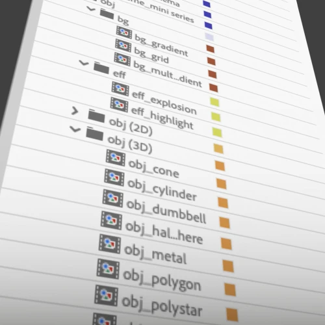Viewport: 325px width, 325px height.
Task: Select the eff_explosion composition icon
Action: coord(120,89)
